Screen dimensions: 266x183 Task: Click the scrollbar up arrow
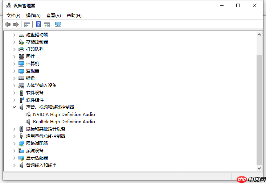pyautogui.click(x=259, y=34)
